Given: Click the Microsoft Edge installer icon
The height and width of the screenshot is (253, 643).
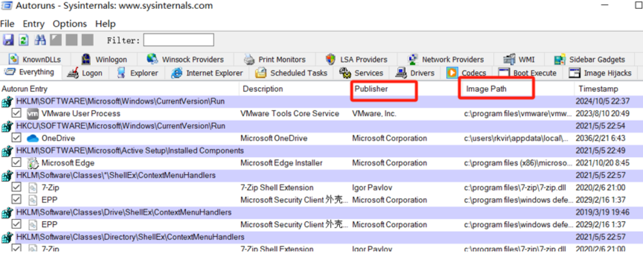Looking at the screenshot, I should [32, 163].
